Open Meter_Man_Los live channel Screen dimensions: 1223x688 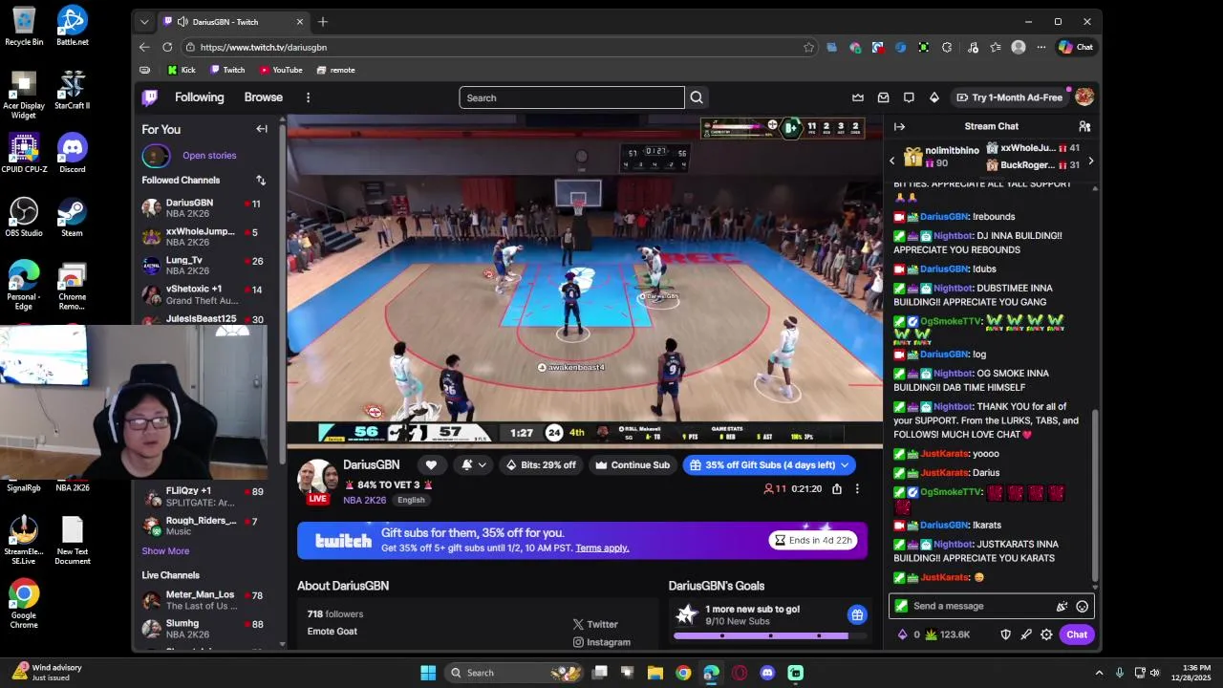click(x=203, y=599)
